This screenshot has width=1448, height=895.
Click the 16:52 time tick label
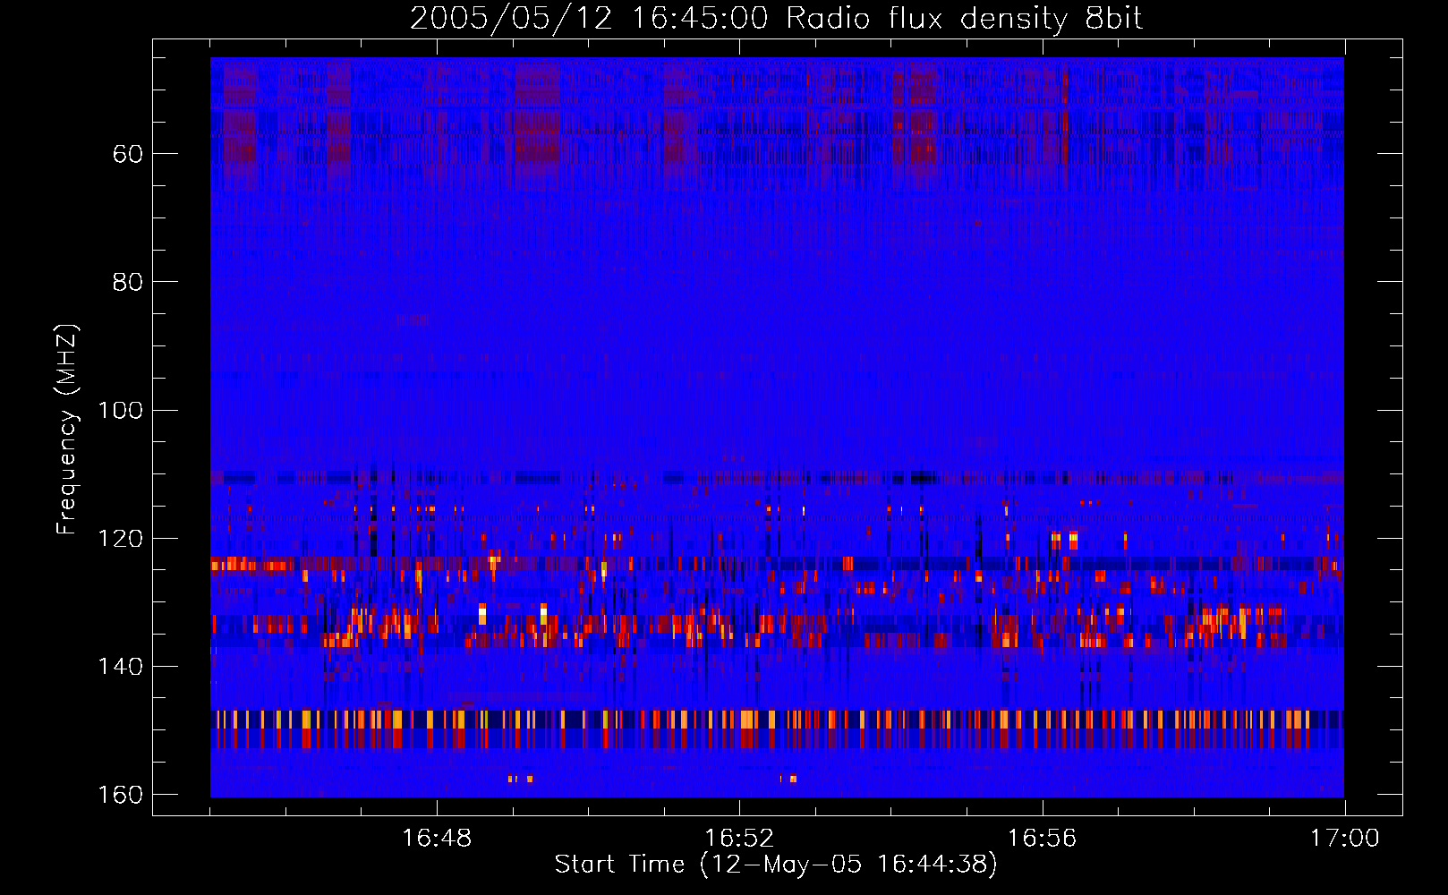(739, 839)
